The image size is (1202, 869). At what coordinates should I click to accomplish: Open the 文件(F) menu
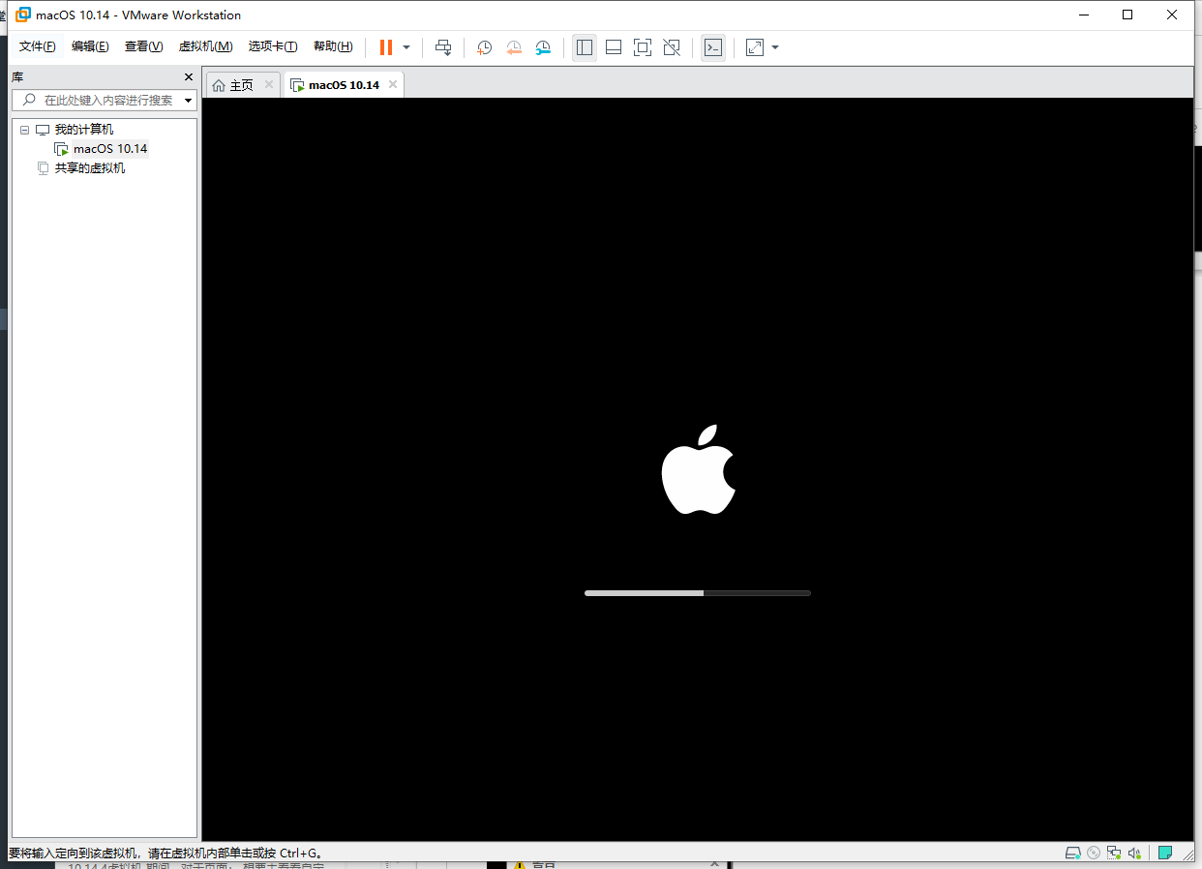pos(38,46)
